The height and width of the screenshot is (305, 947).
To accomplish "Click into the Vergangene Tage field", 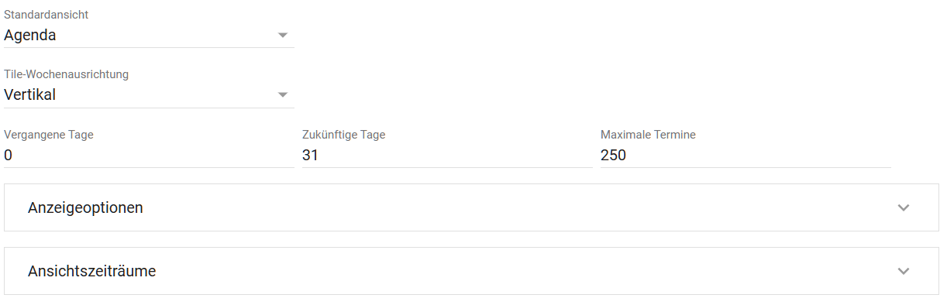I will [149, 155].
